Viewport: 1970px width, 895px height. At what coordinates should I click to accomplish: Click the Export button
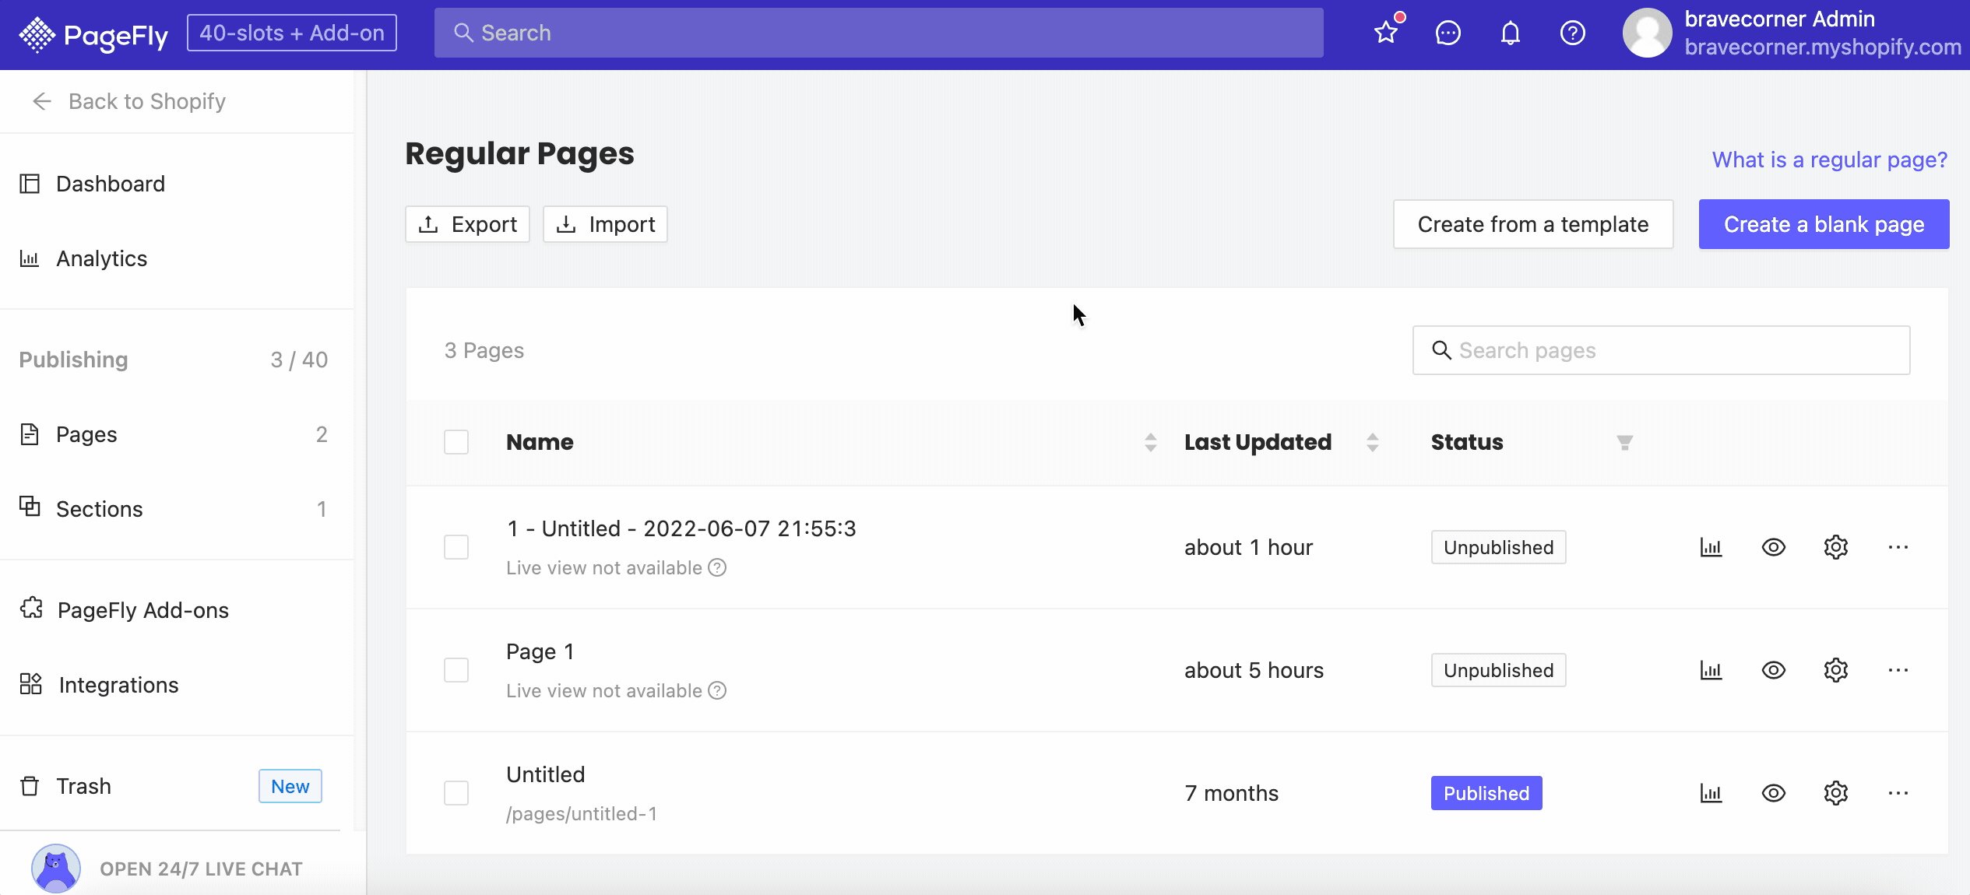tap(467, 224)
